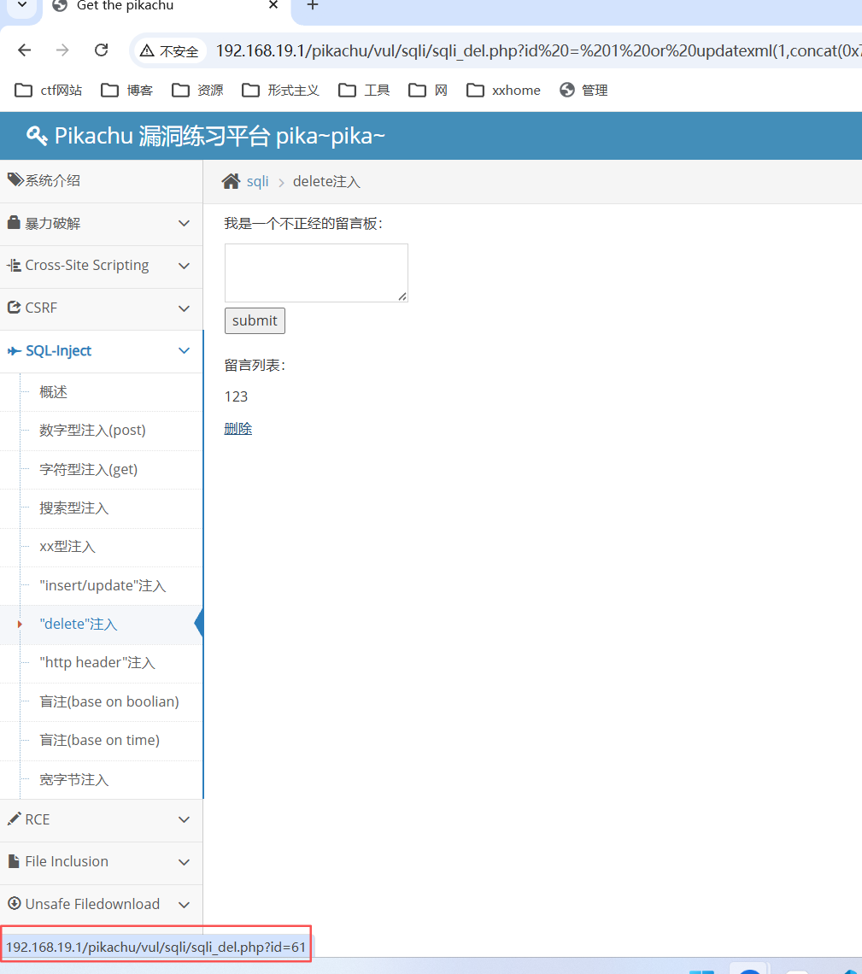
Task: Click the browser back arrow
Action: coord(24,50)
